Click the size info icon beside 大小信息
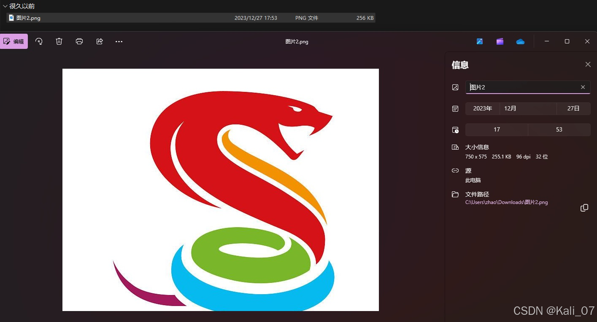 pos(455,147)
